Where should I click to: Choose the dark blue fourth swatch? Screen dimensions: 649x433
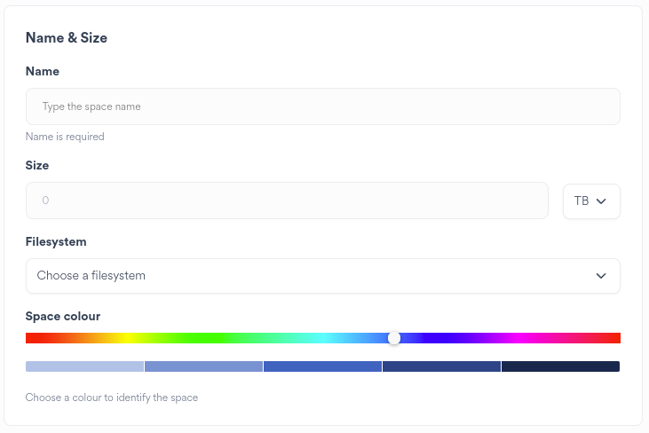tap(441, 366)
